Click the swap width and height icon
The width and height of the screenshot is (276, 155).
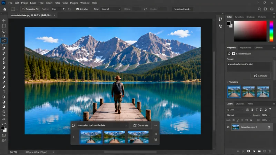pyautogui.click(x=145, y=9)
